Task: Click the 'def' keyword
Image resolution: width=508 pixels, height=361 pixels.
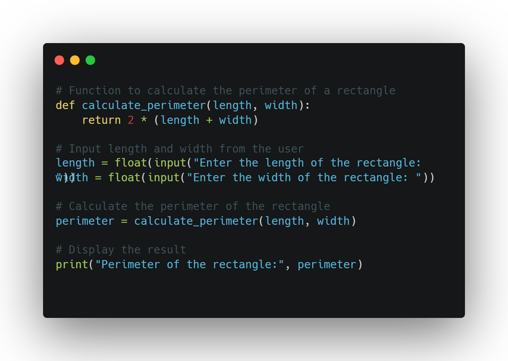Action: tap(65, 105)
